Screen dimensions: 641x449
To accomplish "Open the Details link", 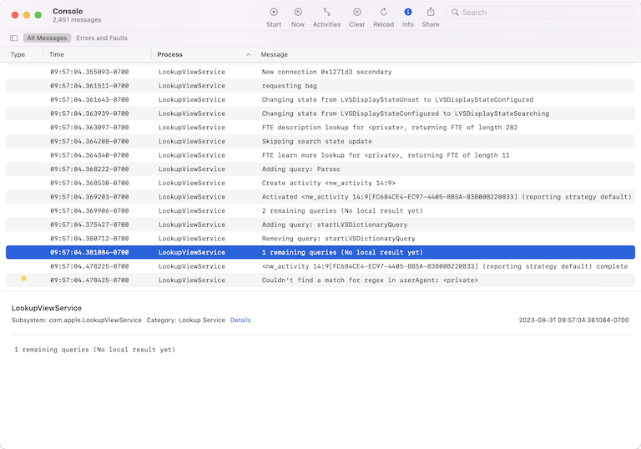I will (x=240, y=320).
